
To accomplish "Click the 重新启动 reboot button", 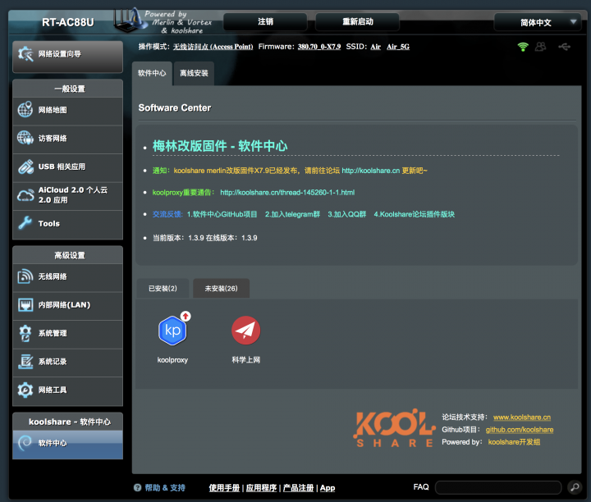I will point(357,21).
